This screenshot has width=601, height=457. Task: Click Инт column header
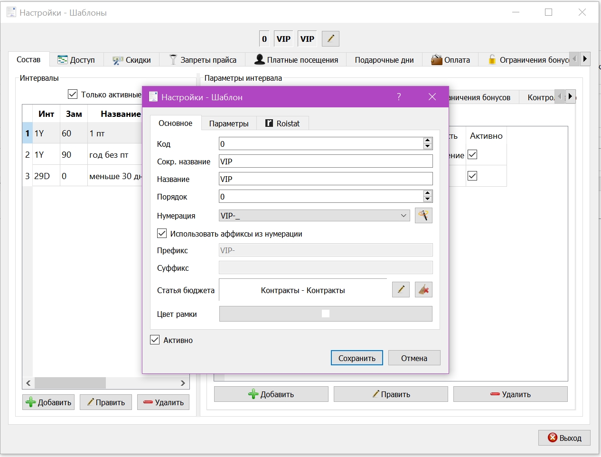(x=46, y=114)
